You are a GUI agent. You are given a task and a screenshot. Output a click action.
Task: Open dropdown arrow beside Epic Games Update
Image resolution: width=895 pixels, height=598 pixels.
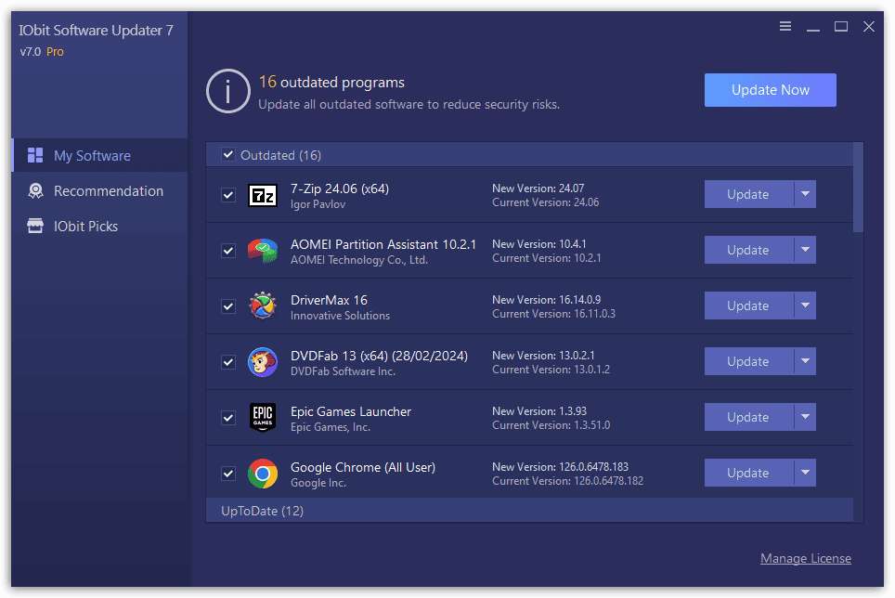(805, 417)
